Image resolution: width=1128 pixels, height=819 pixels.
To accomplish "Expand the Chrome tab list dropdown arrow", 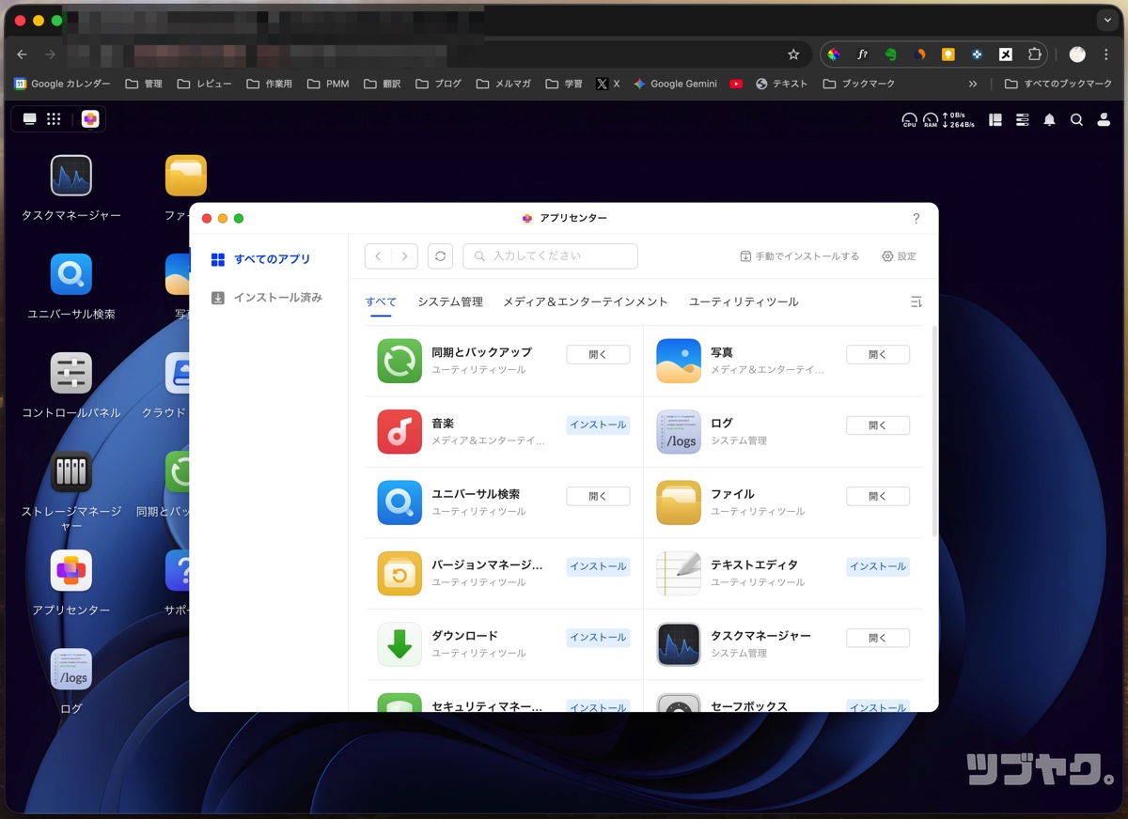I will 1105,21.
